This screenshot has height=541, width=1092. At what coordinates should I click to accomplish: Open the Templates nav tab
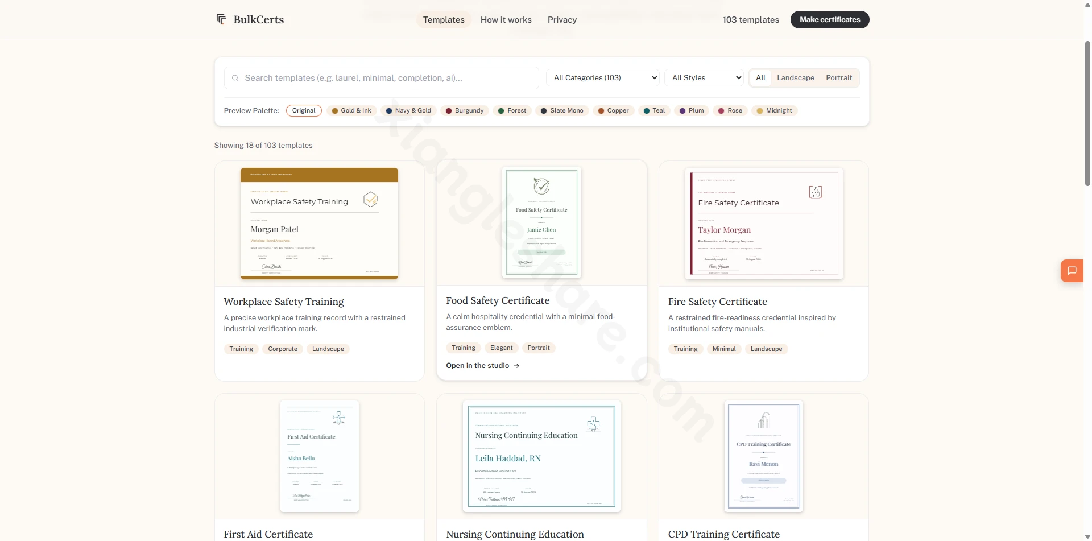point(444,20)
